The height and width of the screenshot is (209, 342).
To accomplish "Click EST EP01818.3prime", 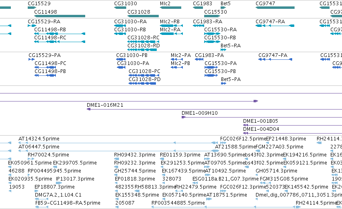I will [135, 179].
